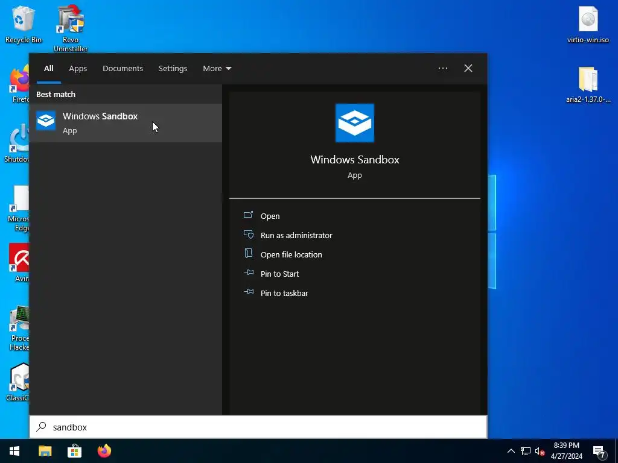Image resolution: width=618 pixels, height=463 pixels.
Task: Click the muted volume tray icon
Action: pos(540,451)
